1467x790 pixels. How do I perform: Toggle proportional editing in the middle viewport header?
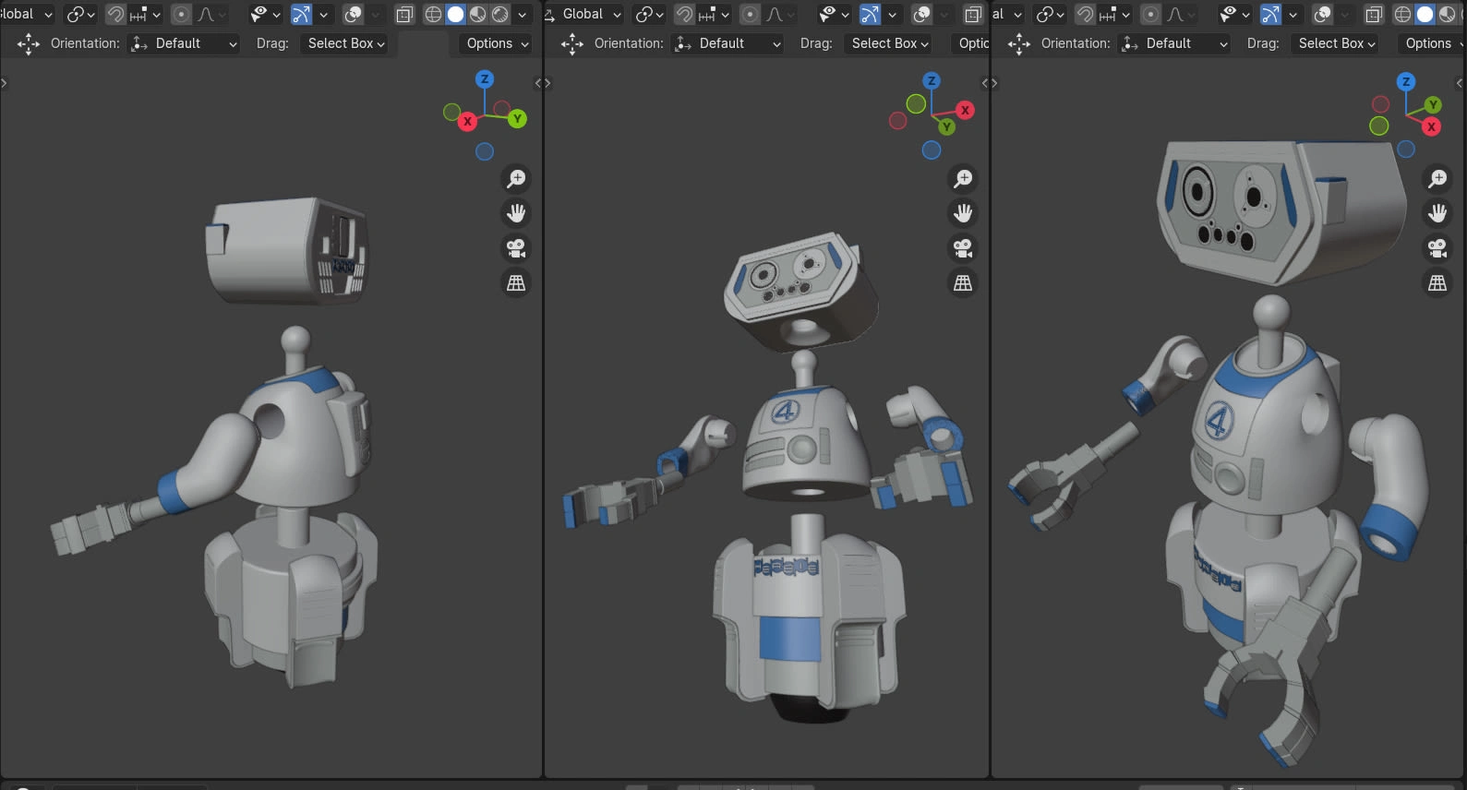pyautogui.click(x=751, y=14)
